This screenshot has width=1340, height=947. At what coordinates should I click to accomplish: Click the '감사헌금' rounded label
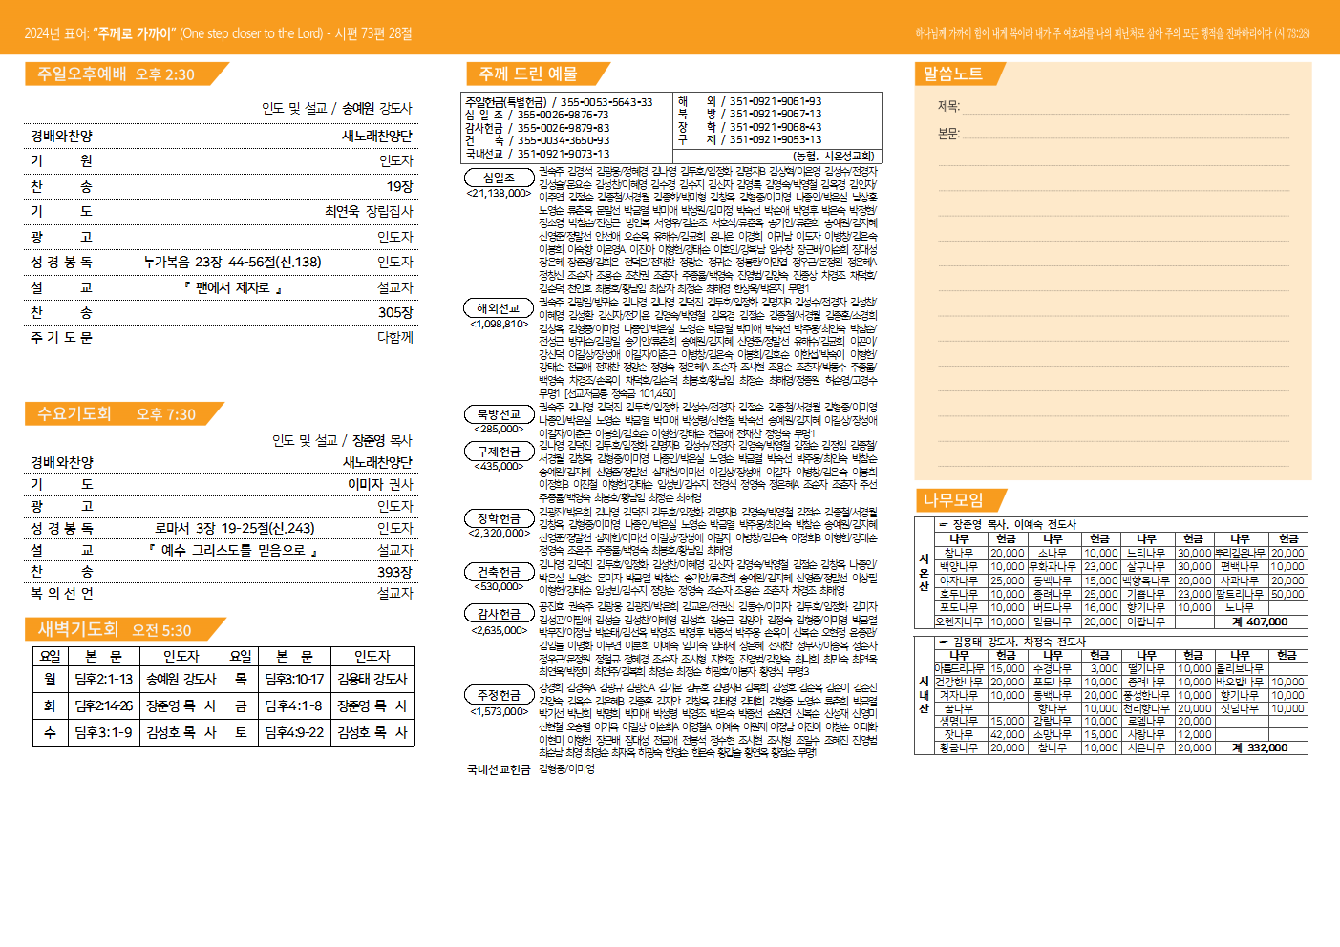[499, 614]
